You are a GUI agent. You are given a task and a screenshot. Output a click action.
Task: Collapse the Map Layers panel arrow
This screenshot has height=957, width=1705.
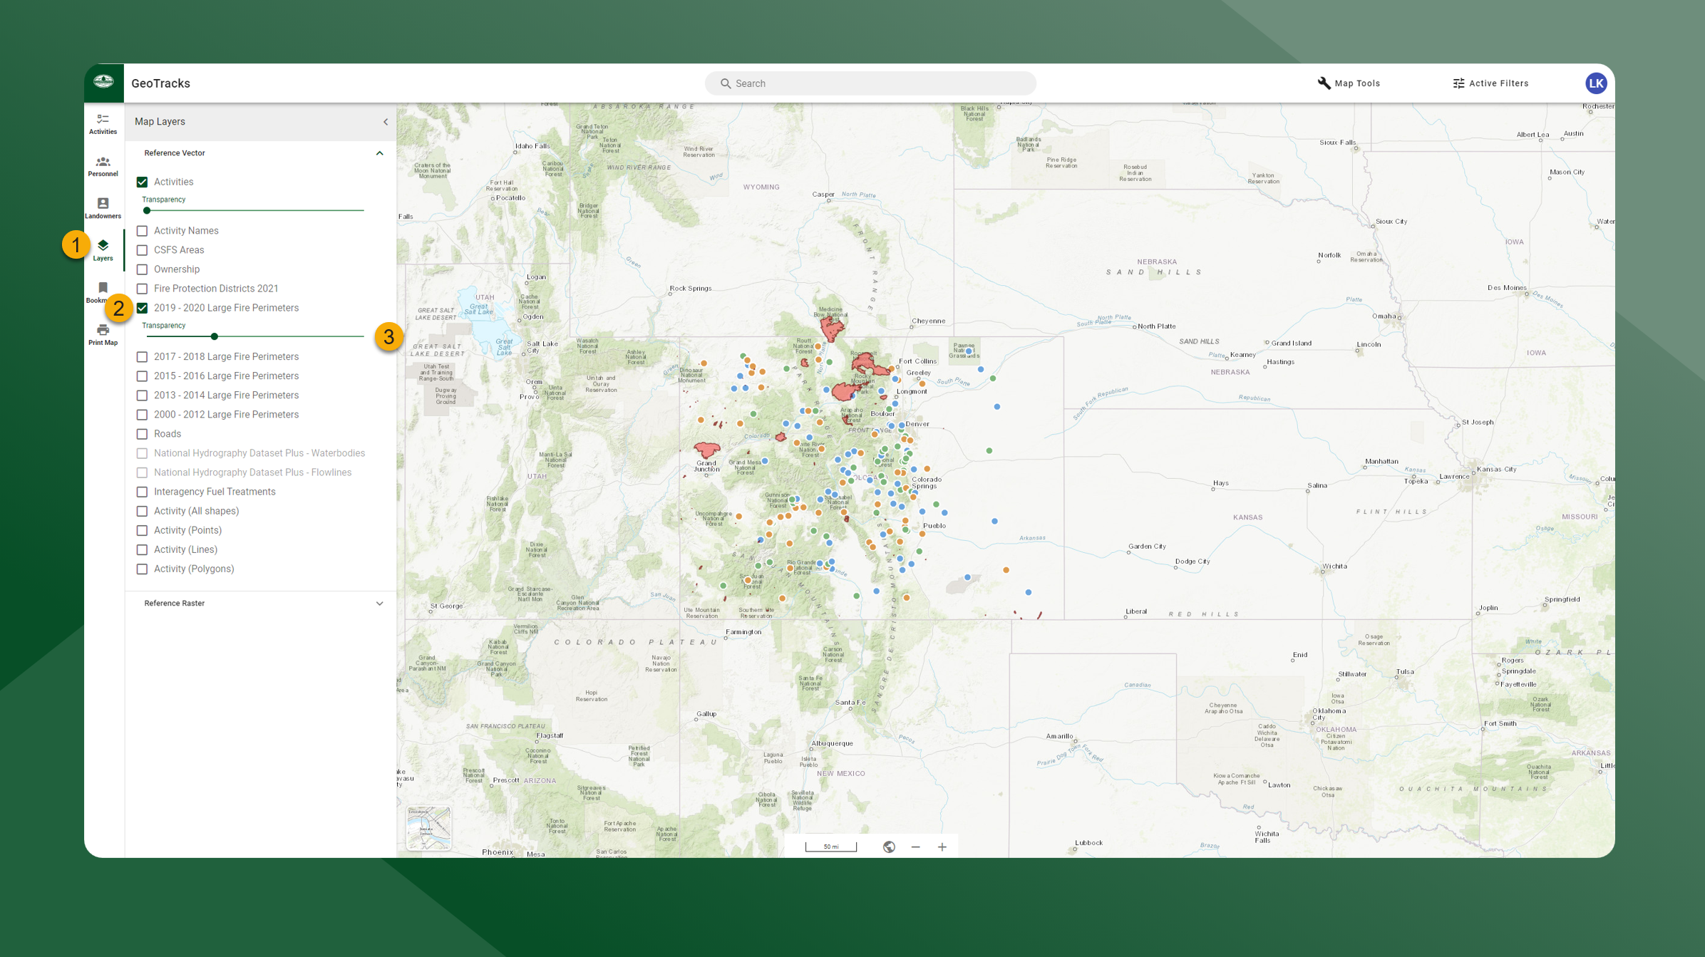coord(386,122)
